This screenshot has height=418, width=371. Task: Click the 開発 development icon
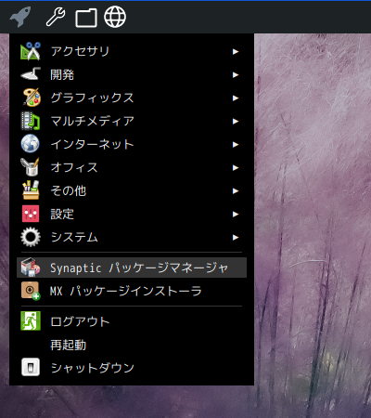pyautogui.click(x=31, y=74)
